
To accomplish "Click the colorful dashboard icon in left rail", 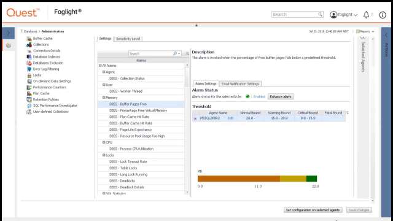I will pos(9,45).
